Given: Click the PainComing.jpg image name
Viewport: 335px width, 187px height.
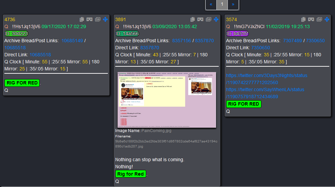Looking at the screenshot, I should point(156,131).
